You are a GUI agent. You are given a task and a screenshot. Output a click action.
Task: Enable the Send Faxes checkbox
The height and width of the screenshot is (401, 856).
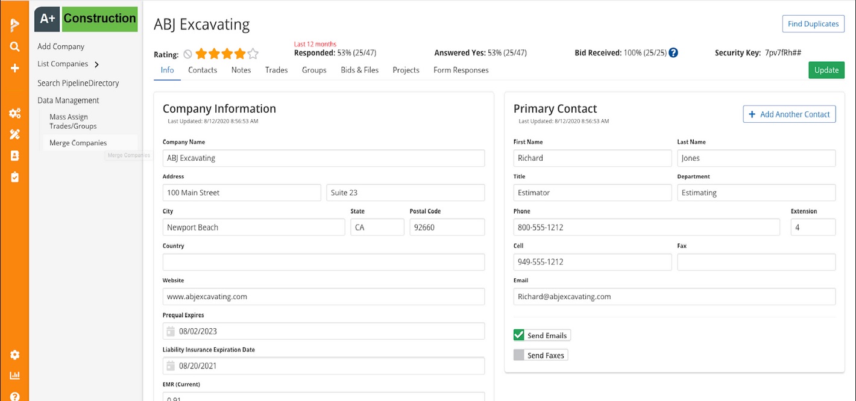pyautogui.click(x=519, y=355)
